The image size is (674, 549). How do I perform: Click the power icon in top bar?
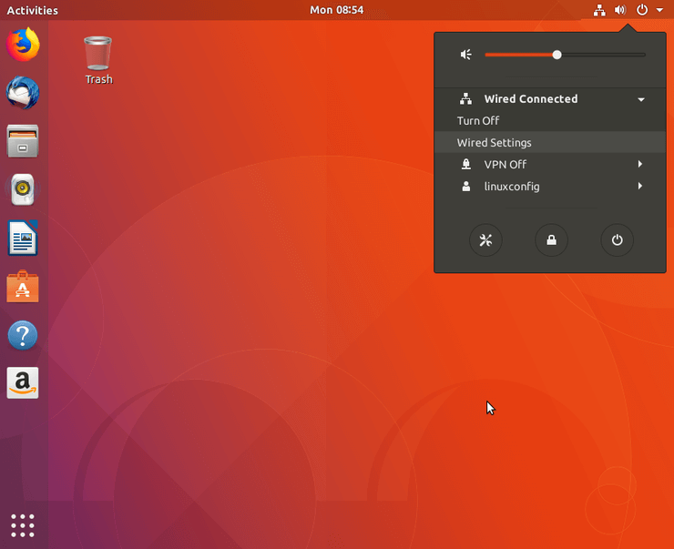(x=642, y=10)
